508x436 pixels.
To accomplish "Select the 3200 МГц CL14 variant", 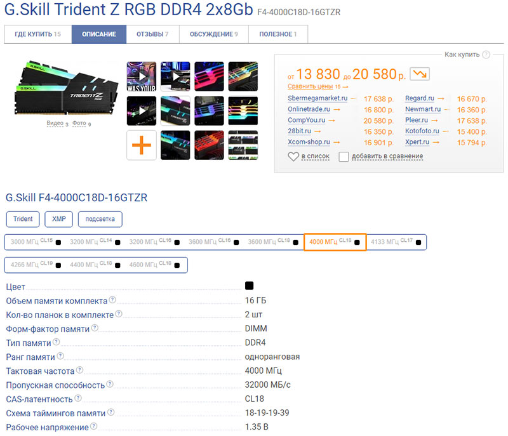I will point(95,242).
